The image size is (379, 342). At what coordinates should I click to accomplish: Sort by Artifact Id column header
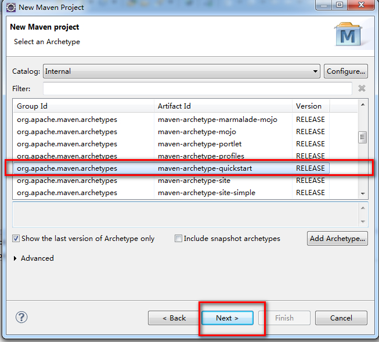tap(223, 106)
